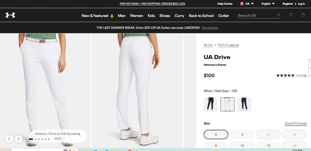Choose the black pants color swatch
311x151 pixels.
[211, 104]
